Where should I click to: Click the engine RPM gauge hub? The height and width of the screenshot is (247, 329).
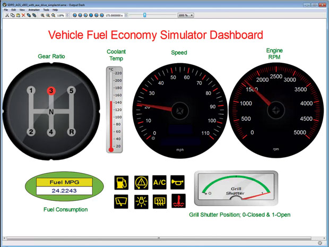point(276,110)
